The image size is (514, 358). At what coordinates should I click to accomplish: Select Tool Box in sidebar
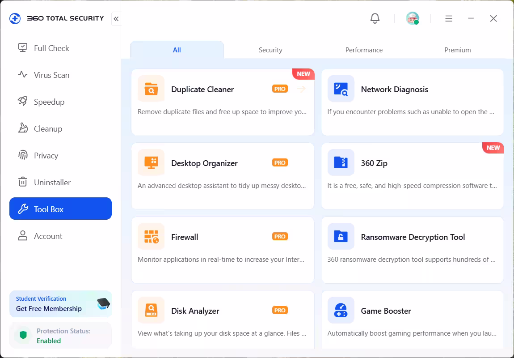pos(60,209)
